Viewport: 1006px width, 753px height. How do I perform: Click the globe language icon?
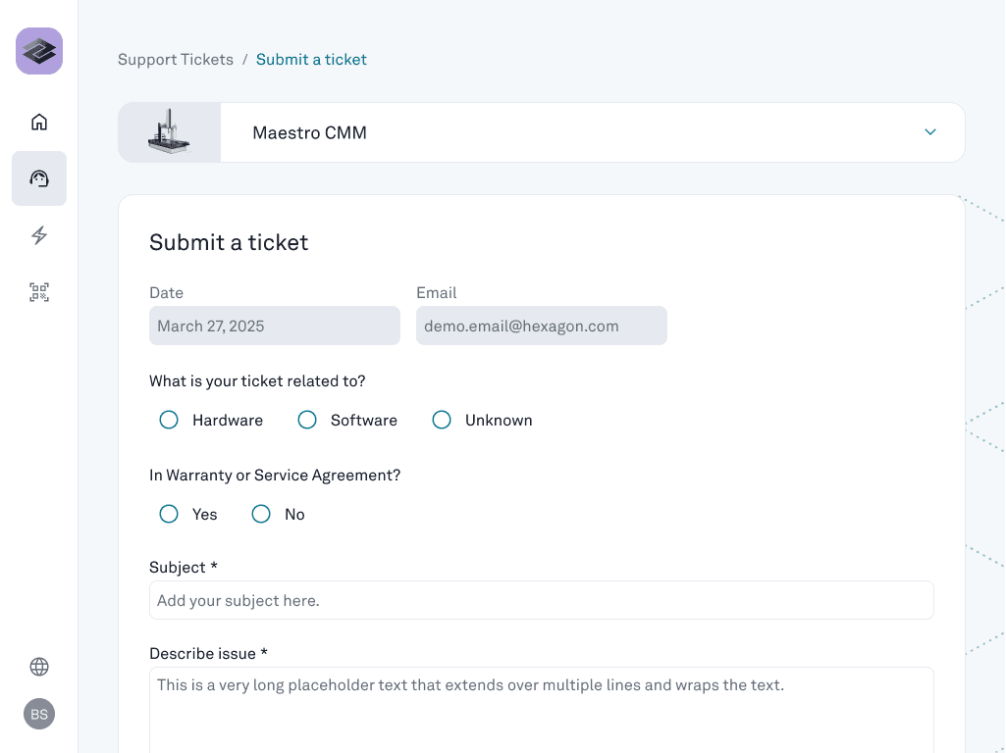39,667
